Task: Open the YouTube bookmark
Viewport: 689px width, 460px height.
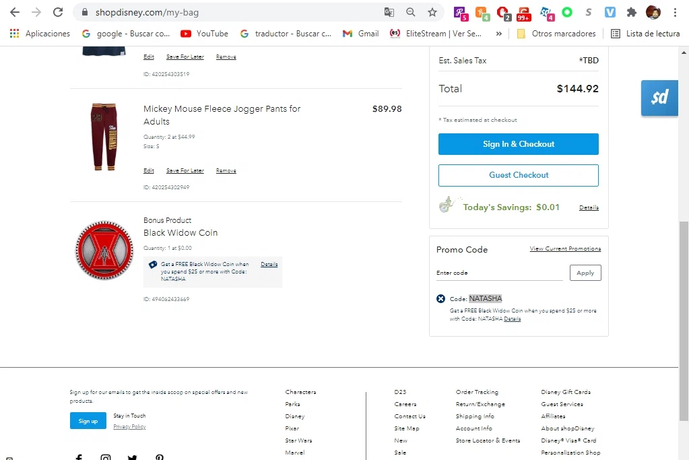Action: click(204, 34)
